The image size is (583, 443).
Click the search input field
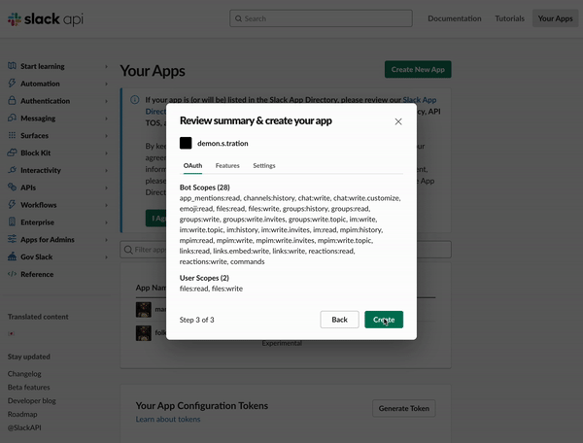click(x=321, y=18)
